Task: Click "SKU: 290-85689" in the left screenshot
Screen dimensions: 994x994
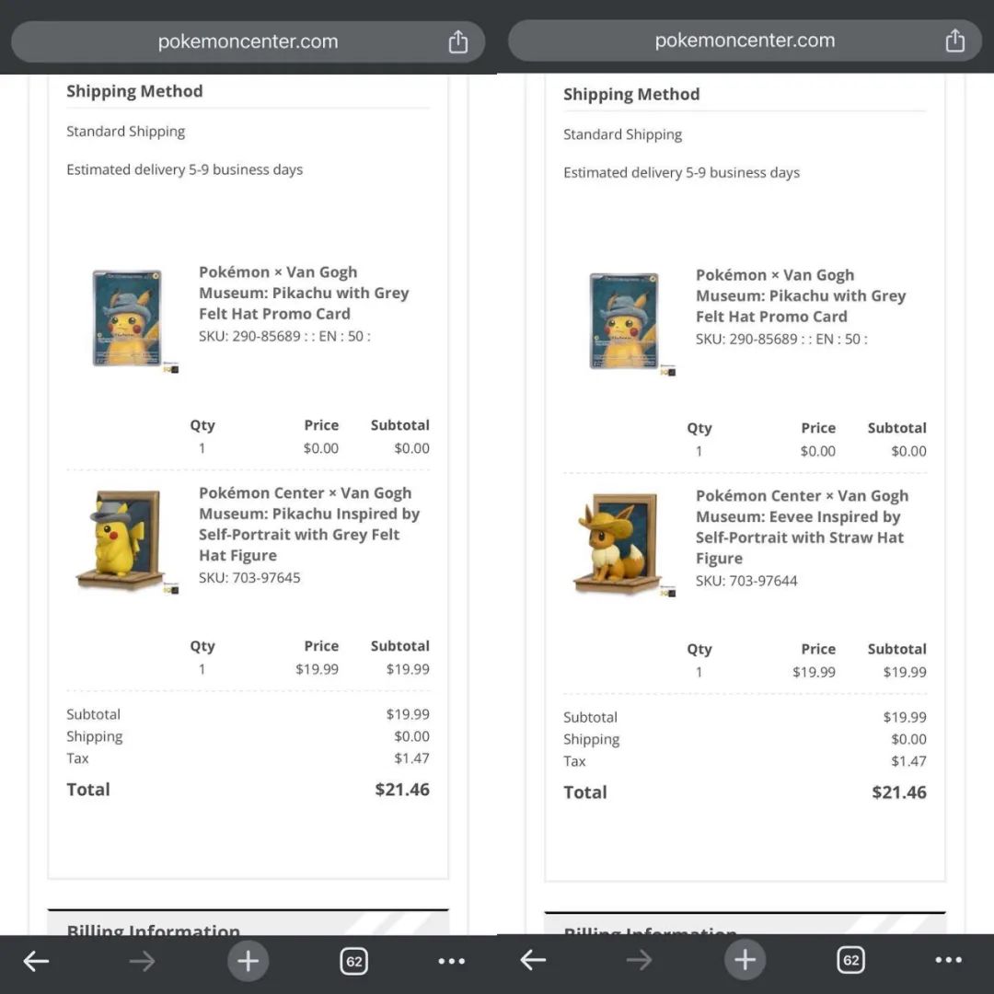Action: 284,336
